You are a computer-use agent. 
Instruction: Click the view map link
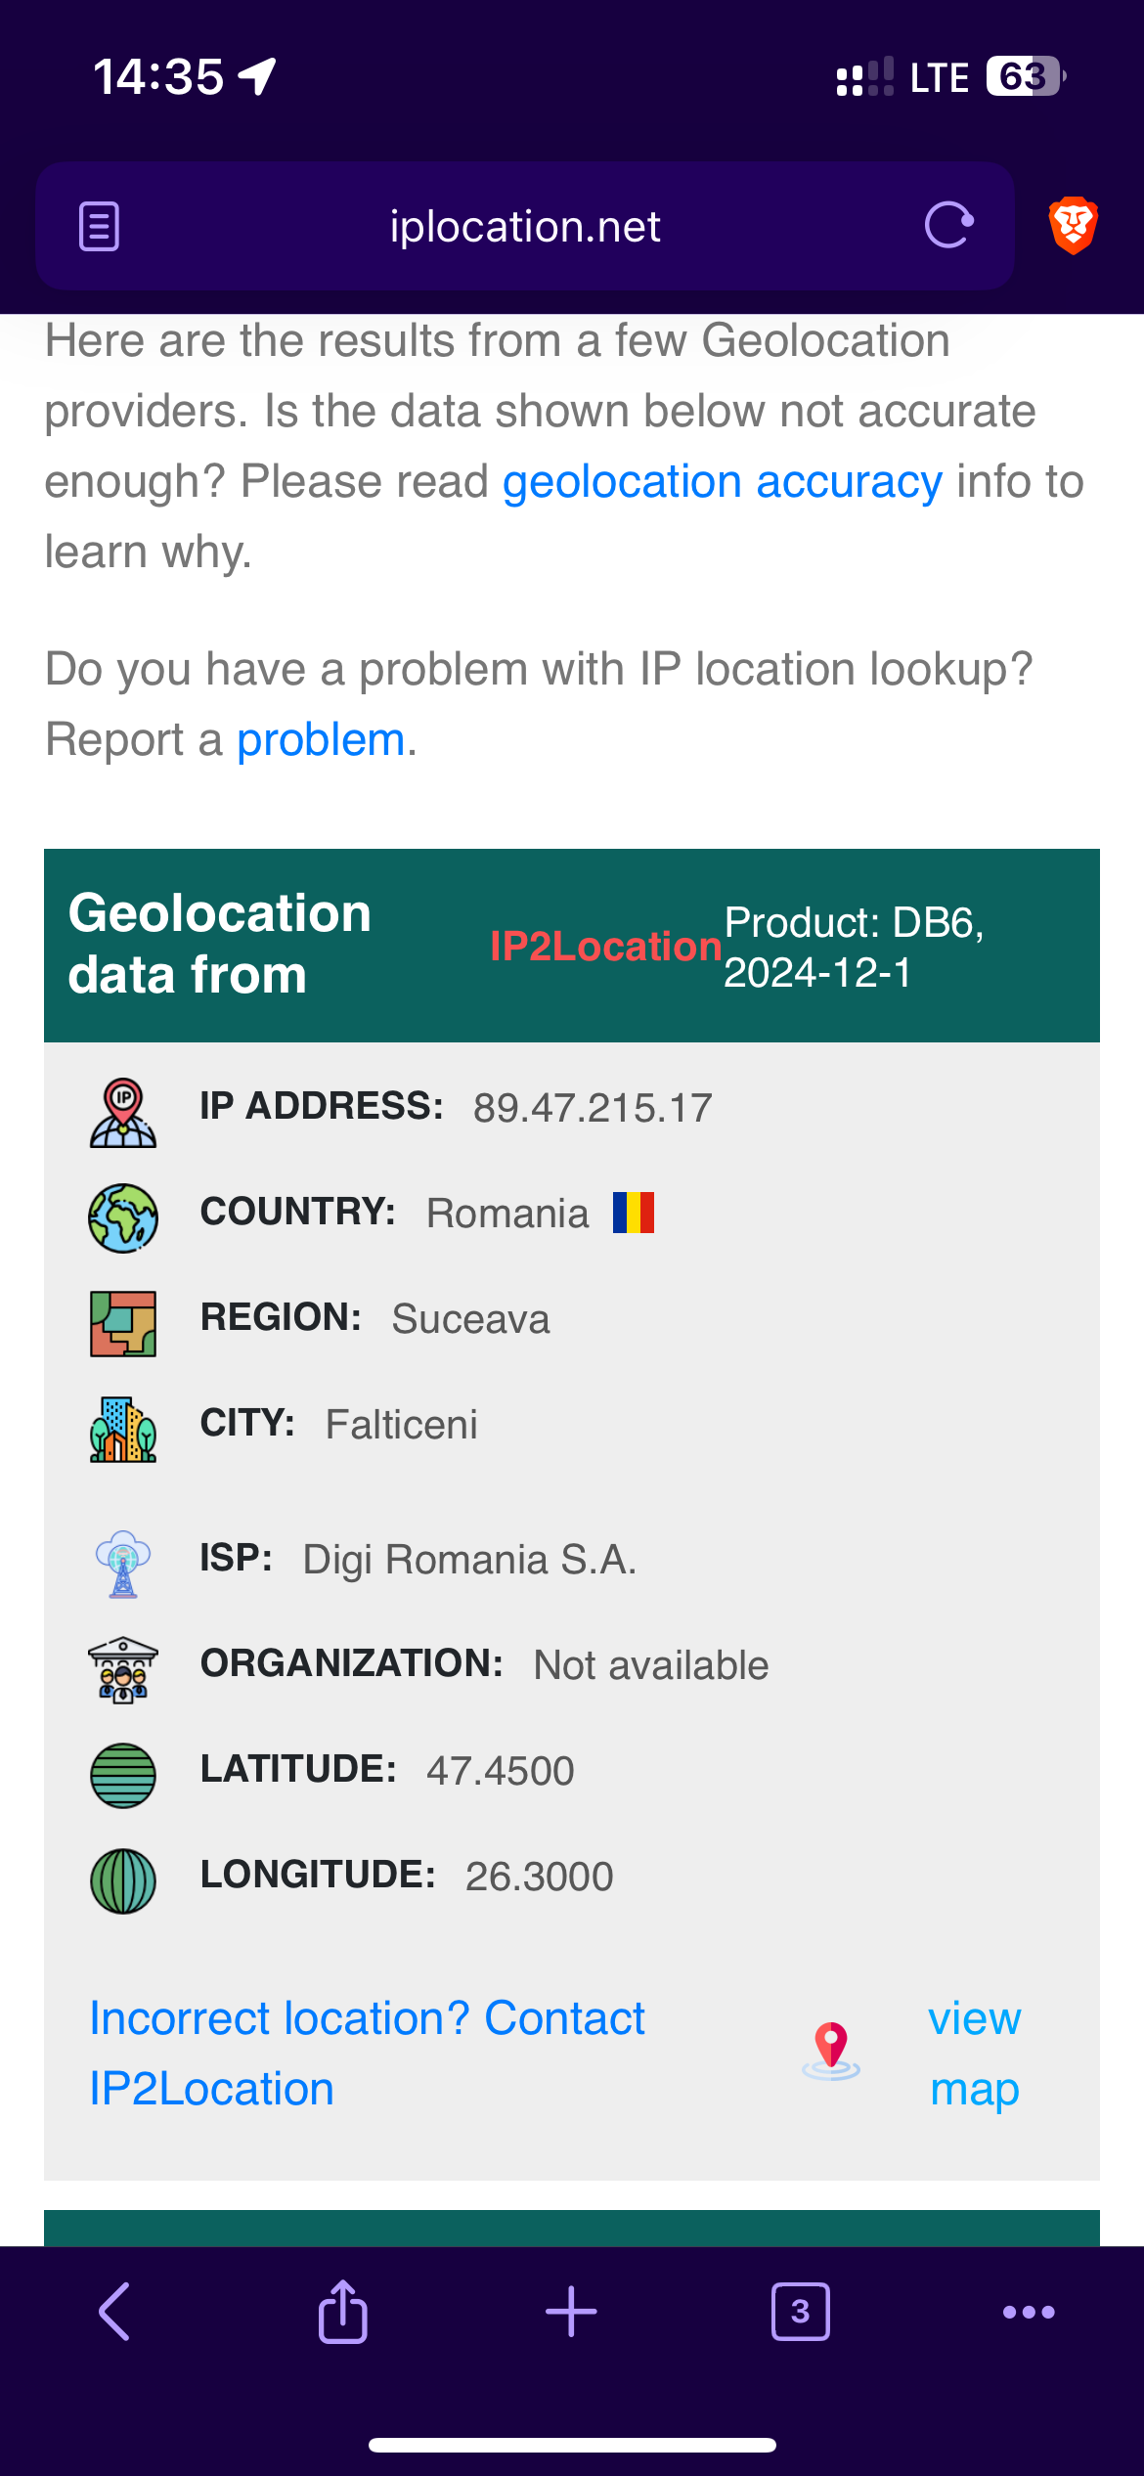click(974, 2054)
